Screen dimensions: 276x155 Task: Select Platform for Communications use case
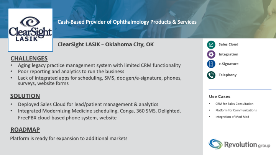(x=236, y=110)
